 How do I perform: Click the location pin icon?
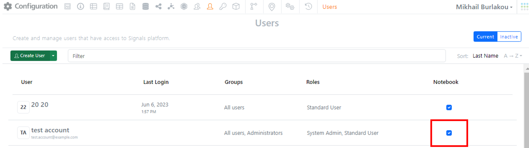click(x=272, y=7)
